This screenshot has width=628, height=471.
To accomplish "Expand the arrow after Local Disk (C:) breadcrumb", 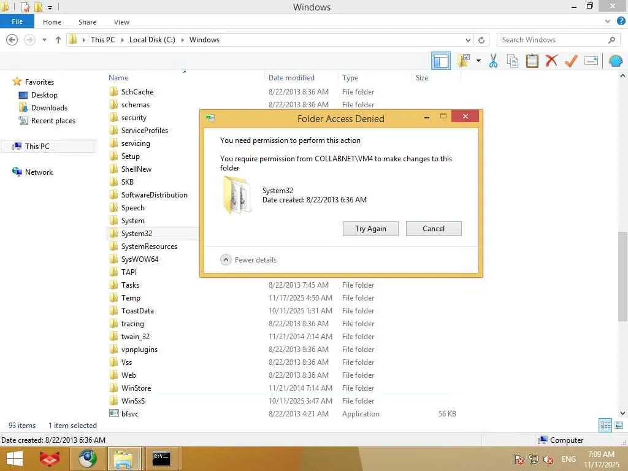I will point(182,40).
